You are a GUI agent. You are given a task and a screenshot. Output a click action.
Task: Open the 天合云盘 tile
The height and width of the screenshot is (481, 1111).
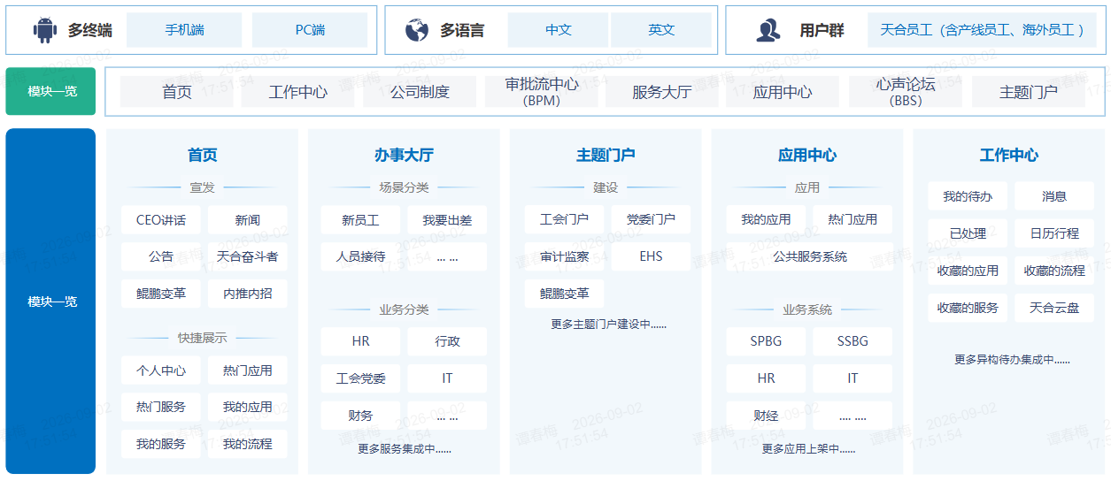pyautogui.click(x=1054, y=308)
